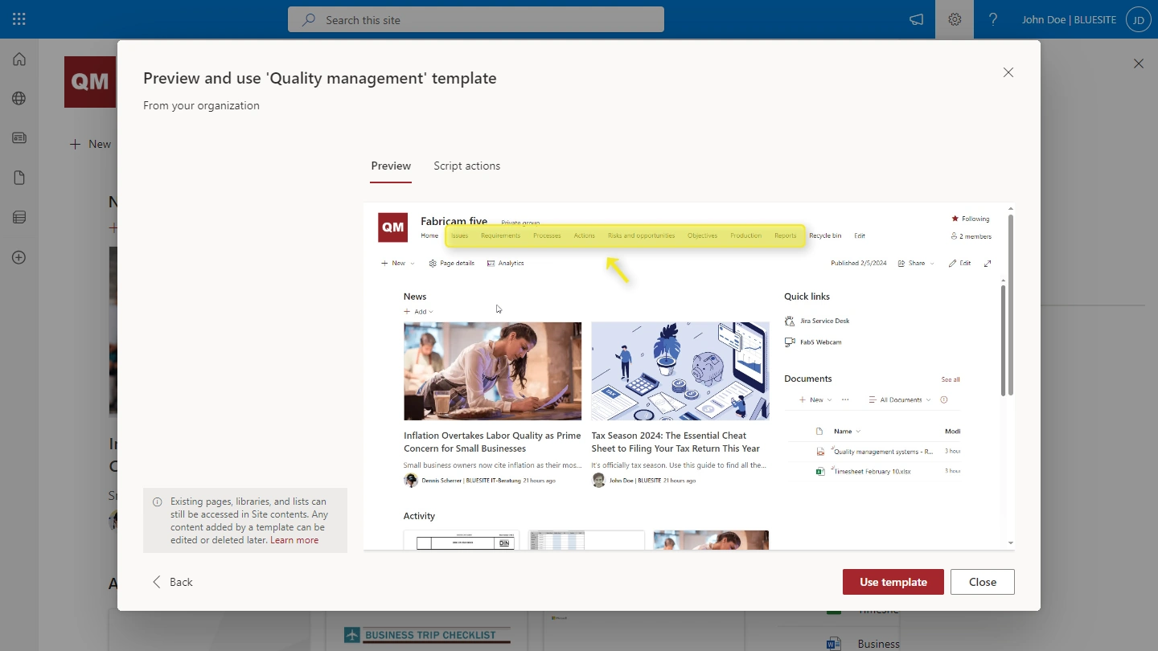Sort by the Name column header
This screenshot has width=1158, height=651.
tap(847, 431)
